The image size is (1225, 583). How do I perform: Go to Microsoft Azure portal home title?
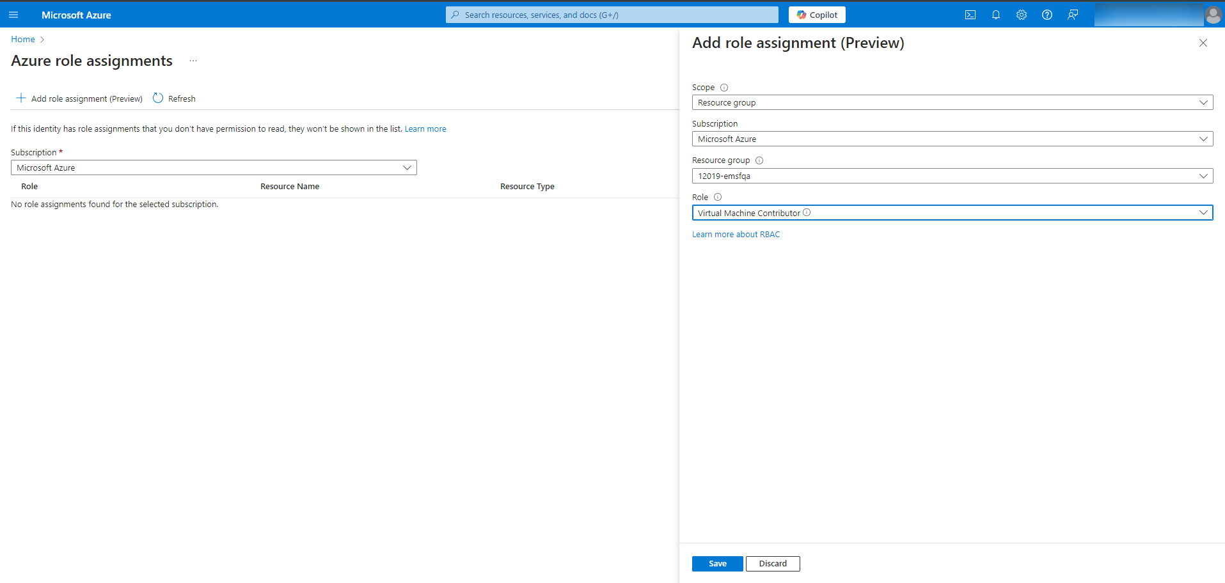pyautogui.click(x=76, y=15)
